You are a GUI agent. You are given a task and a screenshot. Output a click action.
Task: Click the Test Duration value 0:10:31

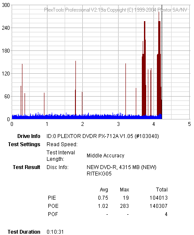[x=55, y=232]
